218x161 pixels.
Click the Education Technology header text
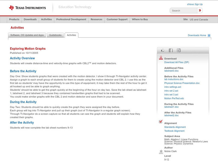[75, 7]
